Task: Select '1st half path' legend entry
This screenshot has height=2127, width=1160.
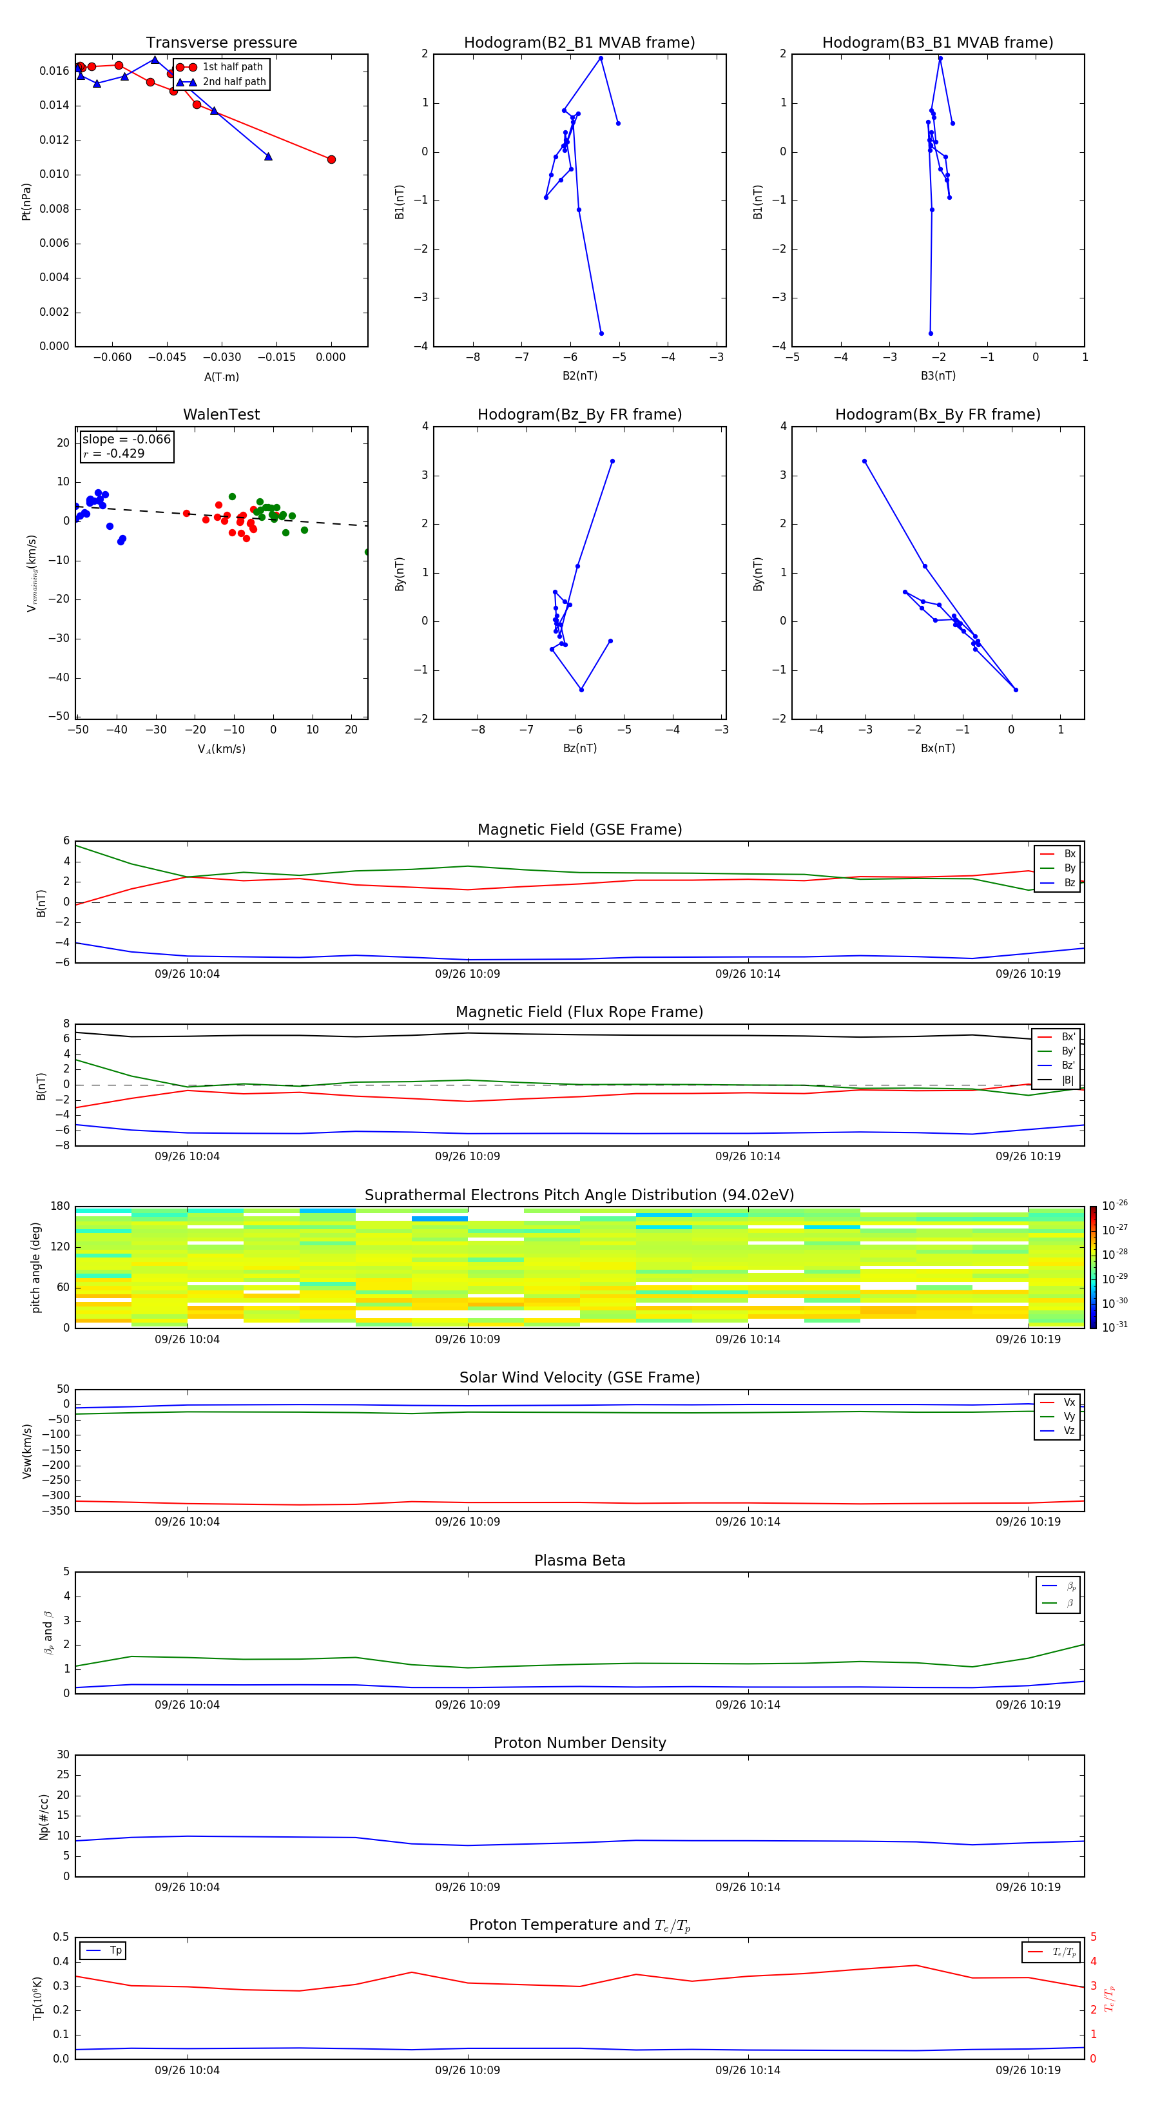Action: coord(220,67)
